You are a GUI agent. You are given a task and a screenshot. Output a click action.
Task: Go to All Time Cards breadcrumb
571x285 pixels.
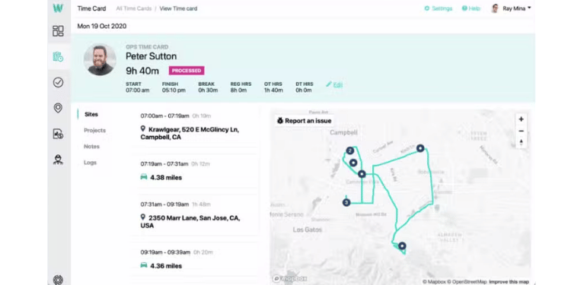(134, 8)
